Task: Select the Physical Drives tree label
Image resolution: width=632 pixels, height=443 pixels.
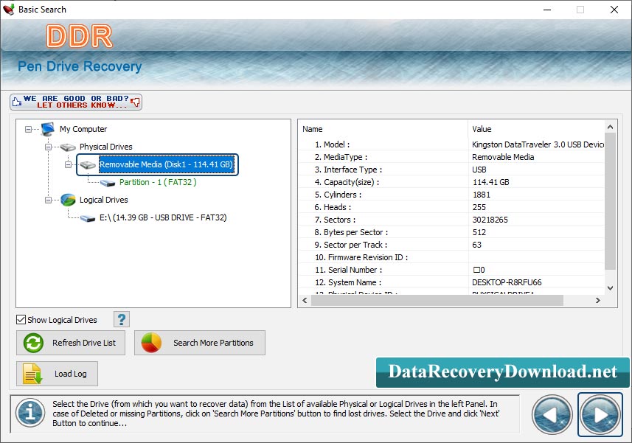Action: coord(105,147)
